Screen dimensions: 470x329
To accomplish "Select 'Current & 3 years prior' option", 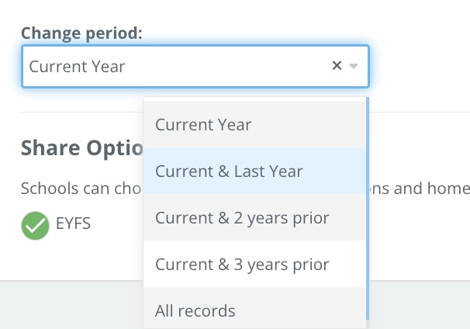I will 242,265.
